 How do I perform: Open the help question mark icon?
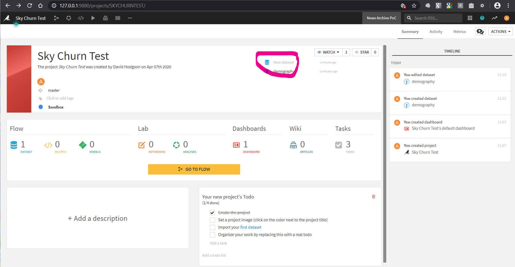(482, 18)
